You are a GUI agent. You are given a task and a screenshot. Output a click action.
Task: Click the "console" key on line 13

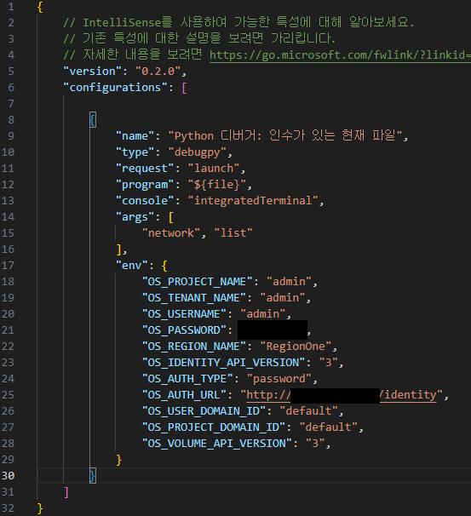tap(145, 201)
